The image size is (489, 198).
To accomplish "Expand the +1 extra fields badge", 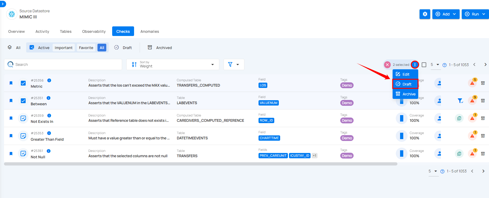I will pos(314,156).
